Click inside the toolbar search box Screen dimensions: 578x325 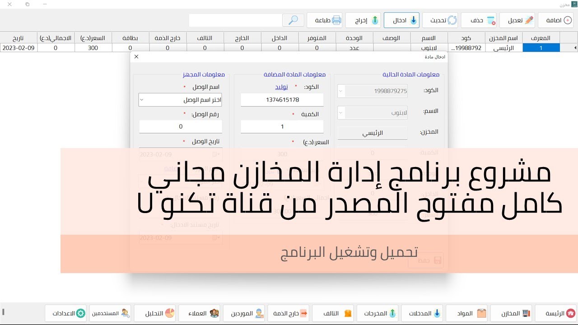point(235,20)
